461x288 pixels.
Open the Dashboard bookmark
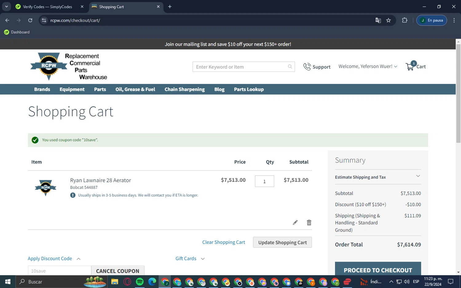click(x=17, y=32)
